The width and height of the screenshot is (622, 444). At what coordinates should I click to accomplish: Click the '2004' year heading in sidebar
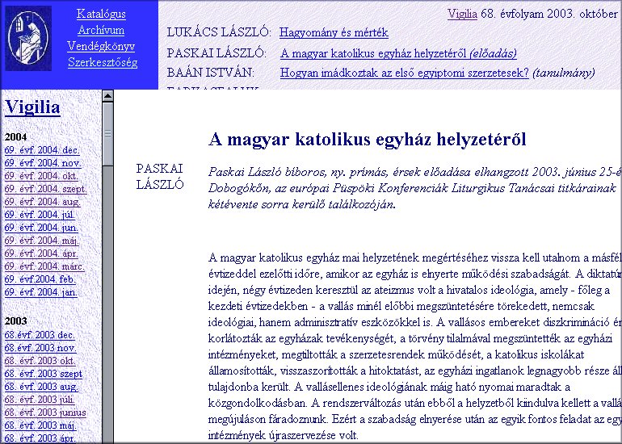pyautogui.click(x=16, y=137)
